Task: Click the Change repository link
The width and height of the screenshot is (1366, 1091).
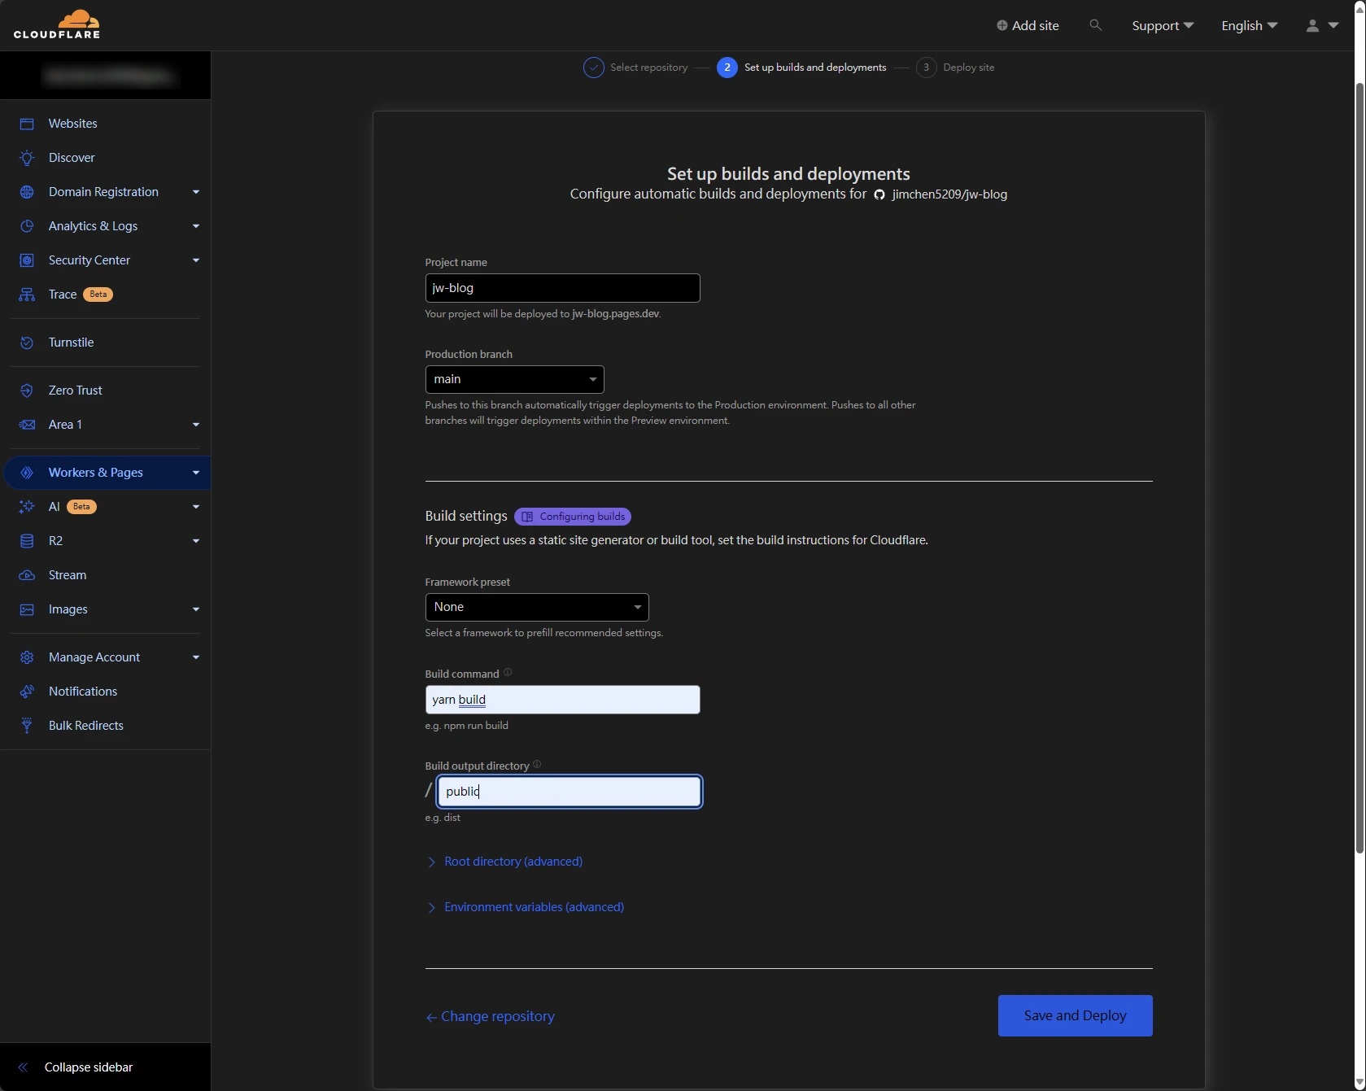Action: click(x=497, y=1016)
